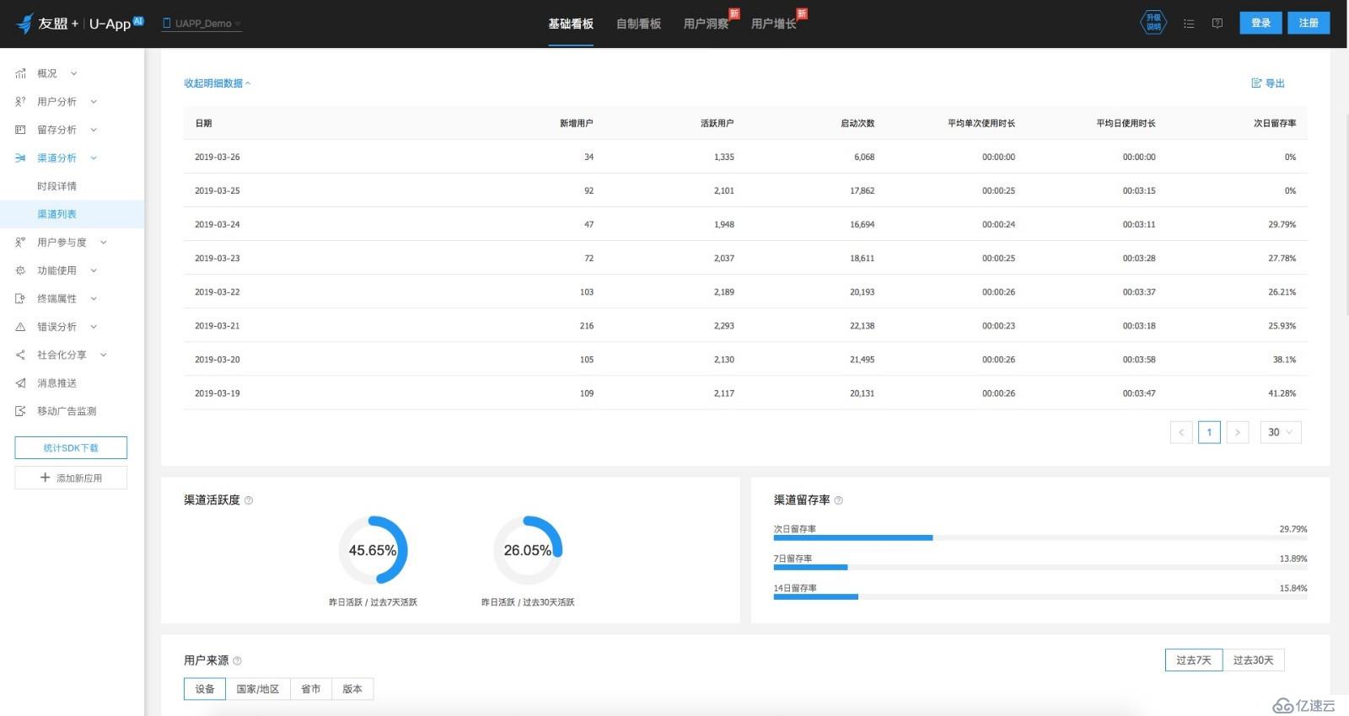Click the 用户分析 sidebar icon
The height and width of the screenshot is (716, 1349).
pos(20,102)
